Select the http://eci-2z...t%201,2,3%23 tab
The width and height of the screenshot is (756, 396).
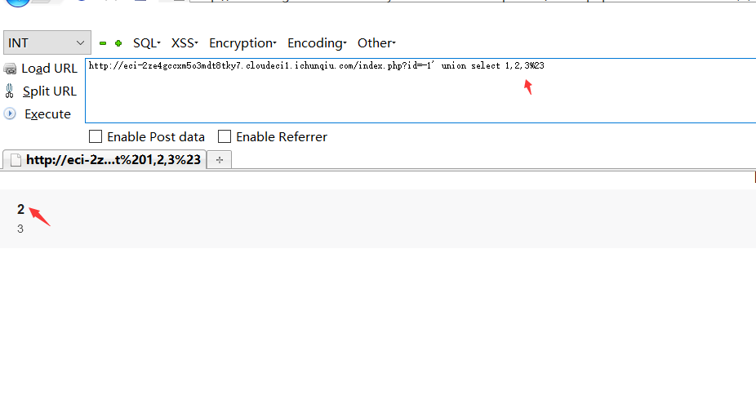pos(105,160)
